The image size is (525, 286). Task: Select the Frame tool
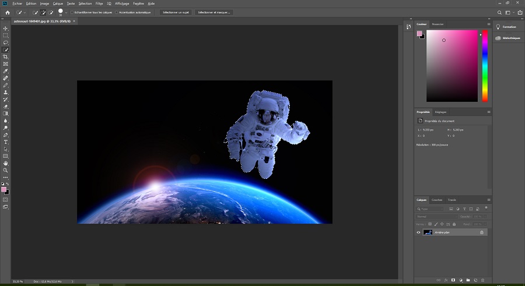point(5,64)
